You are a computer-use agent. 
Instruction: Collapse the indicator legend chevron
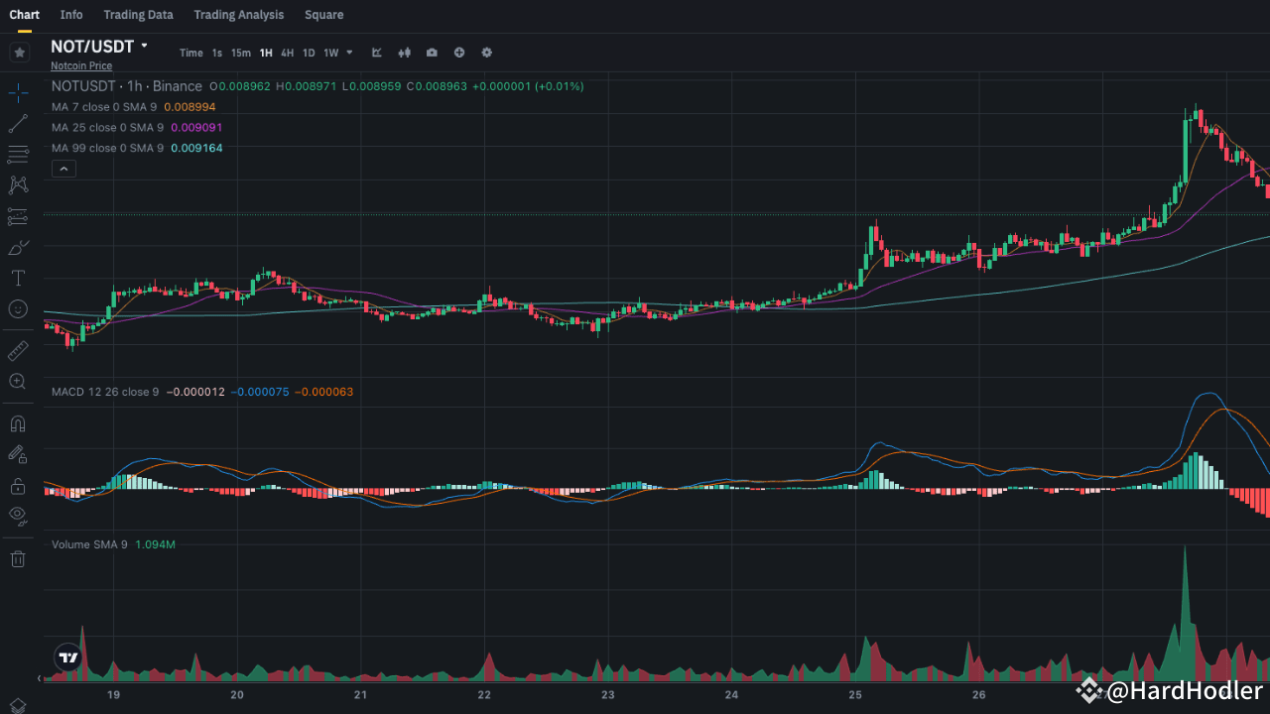click(x=63, y=169)
